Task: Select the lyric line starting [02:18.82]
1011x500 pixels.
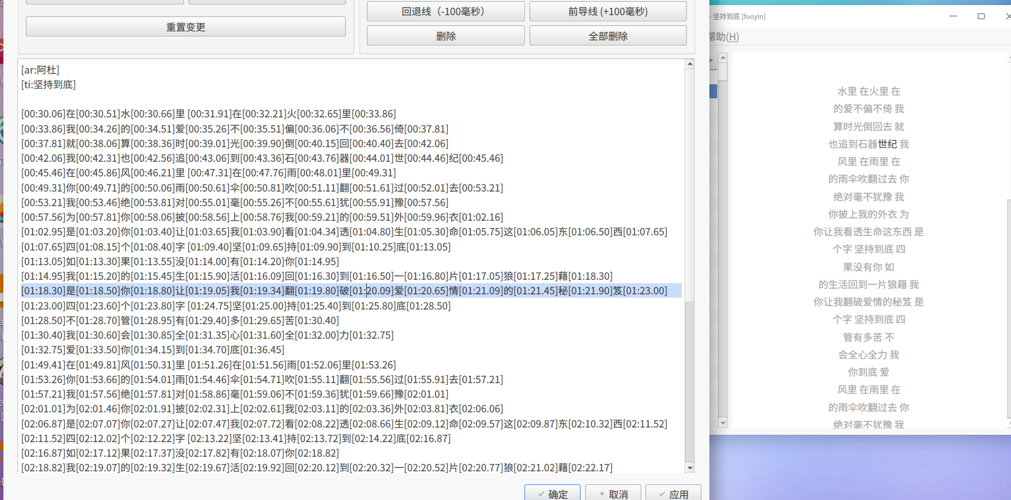Action: tap(317, 467)
